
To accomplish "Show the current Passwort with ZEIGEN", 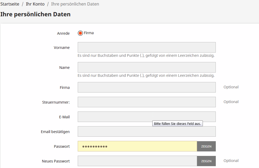I will click(206, 146).
